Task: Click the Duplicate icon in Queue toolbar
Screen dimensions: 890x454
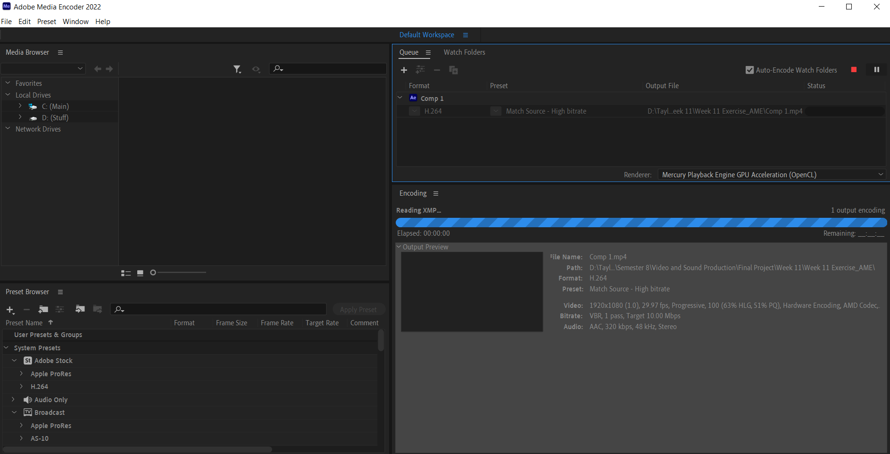Action: (454, 70)
